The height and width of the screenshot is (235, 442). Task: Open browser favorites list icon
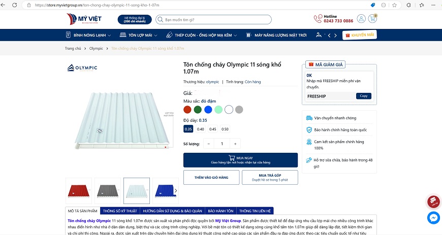(422, 5)
